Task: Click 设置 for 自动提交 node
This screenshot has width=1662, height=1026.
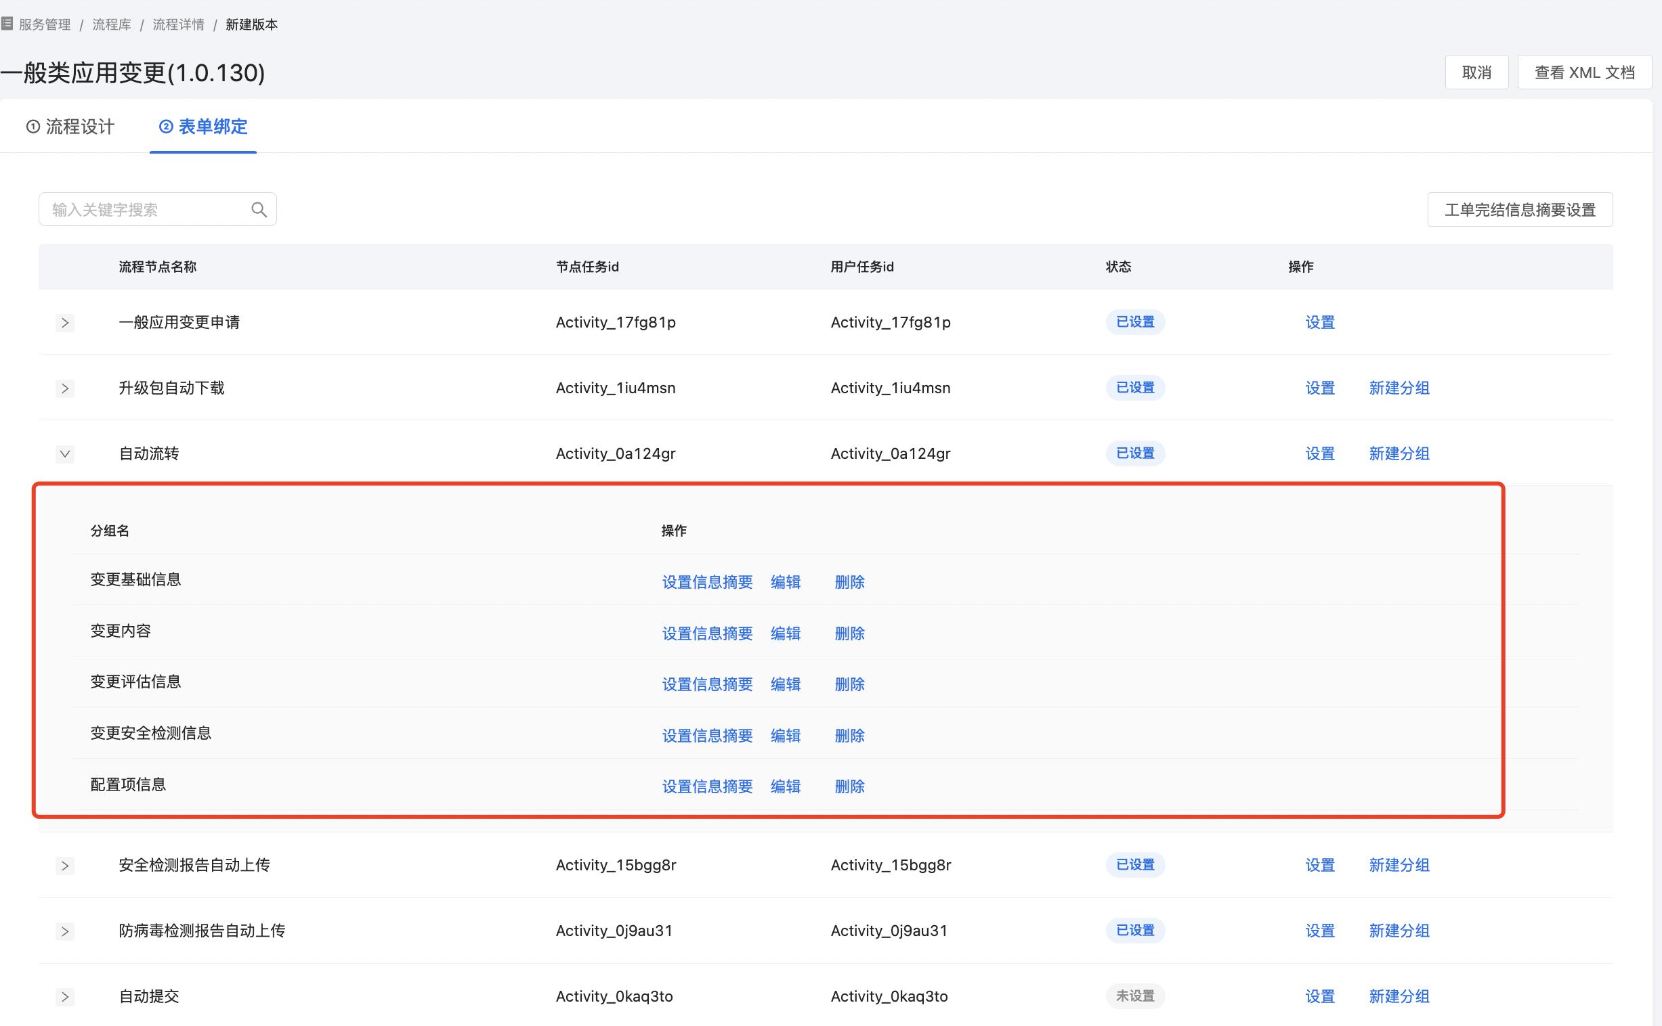Action: (1320, 996)
